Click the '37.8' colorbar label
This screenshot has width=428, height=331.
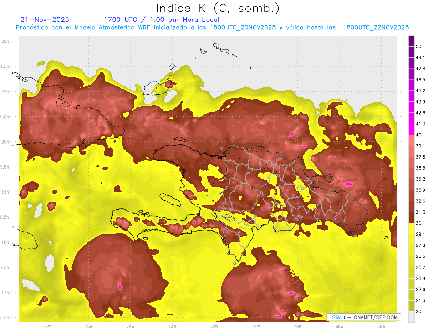point(420,157)
